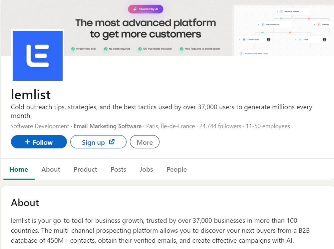Click the Powered by AI sparkle badge
Viewport: 334px width, 249px height.
pos(146,9)
